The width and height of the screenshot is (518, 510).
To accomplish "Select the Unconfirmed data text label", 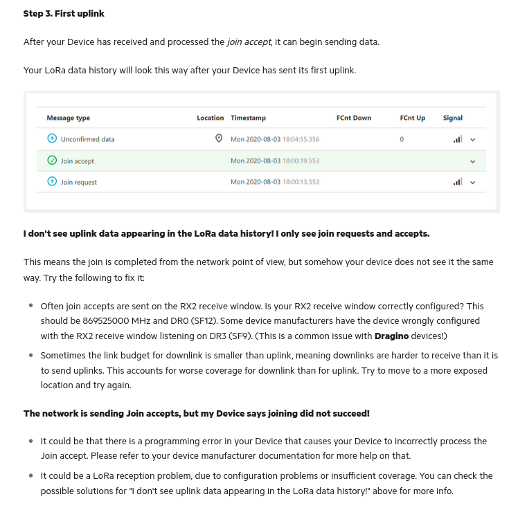I will point(87,139).
